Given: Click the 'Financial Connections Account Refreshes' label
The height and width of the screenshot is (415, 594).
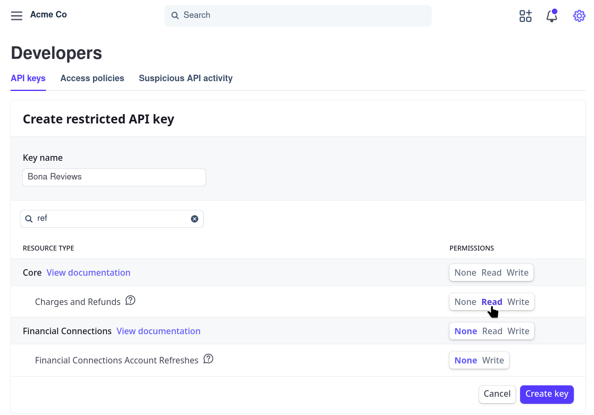Looking at the screenshot, I should pos(117,360).
